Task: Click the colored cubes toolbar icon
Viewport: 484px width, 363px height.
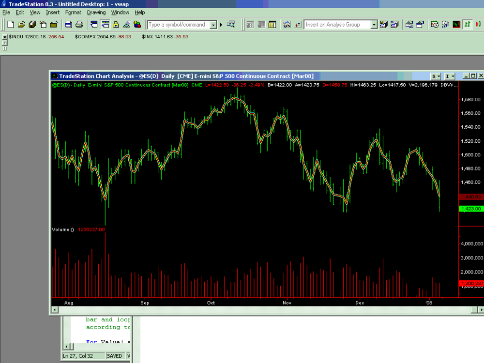Action: click(137, 25)
